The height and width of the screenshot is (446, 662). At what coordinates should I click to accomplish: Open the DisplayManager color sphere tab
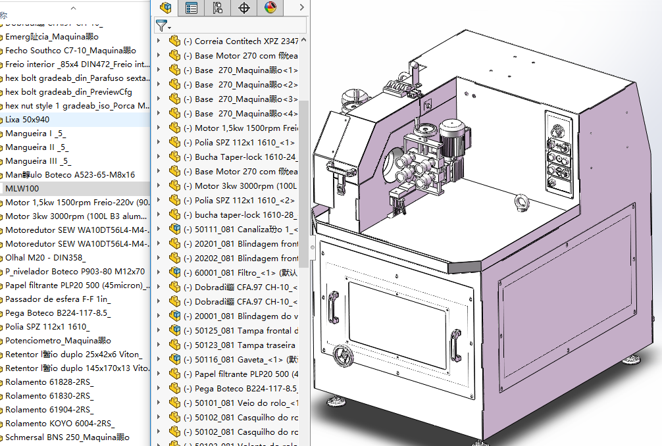(x=270, y=8)
